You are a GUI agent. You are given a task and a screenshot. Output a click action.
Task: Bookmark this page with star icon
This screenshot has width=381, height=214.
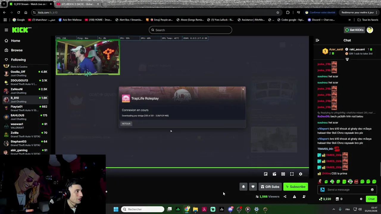pyautogui.click(x=278, y=12)
